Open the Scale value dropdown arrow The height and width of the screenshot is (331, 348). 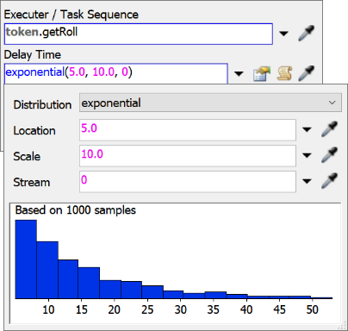307,155
